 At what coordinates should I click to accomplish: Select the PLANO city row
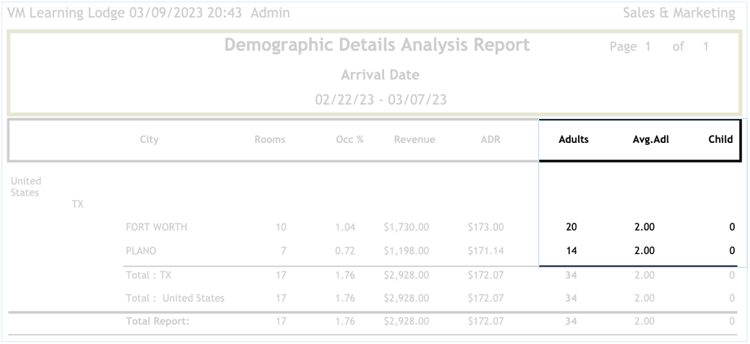[x=140, y=251]
